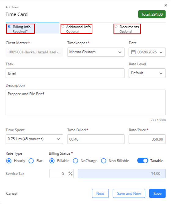Expand the Rate Level dropdown

pos(147,73)
